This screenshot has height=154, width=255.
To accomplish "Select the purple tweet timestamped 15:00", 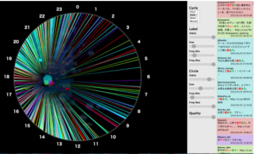I will 235,140.
